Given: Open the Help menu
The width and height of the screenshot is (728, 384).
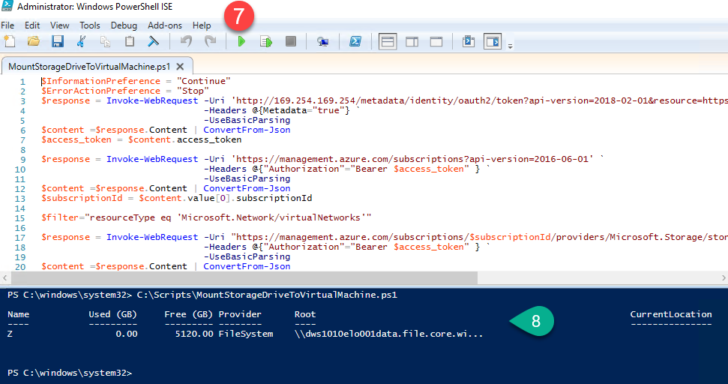Looking at the screenshot, I should 202,25.
